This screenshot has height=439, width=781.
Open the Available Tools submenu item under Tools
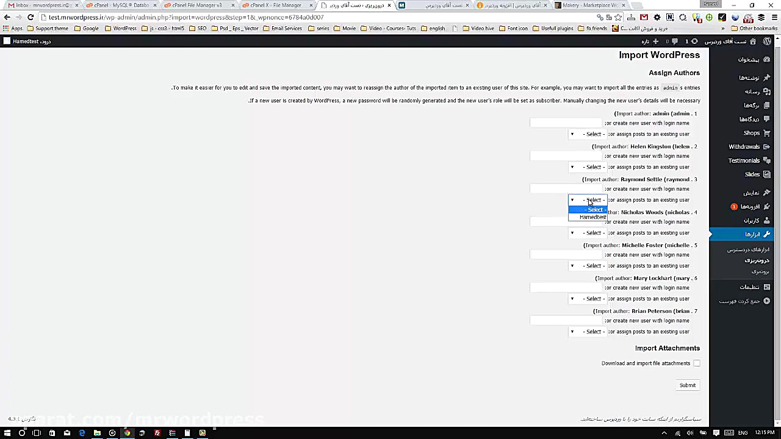[748, 249]
